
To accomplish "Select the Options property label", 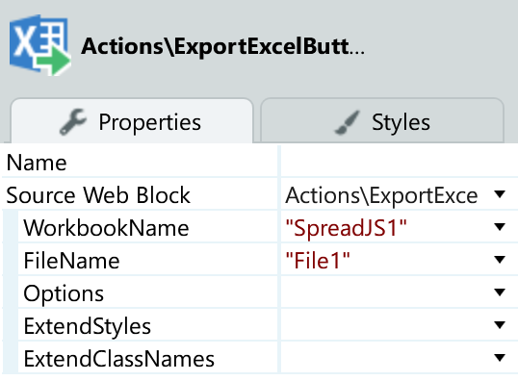I will pos(64,293).
